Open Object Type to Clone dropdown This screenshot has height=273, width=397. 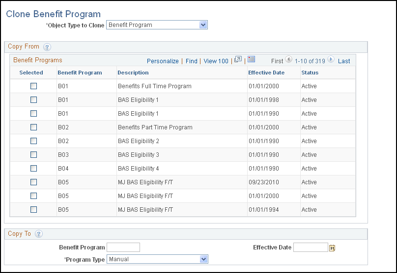coord(157,25)
